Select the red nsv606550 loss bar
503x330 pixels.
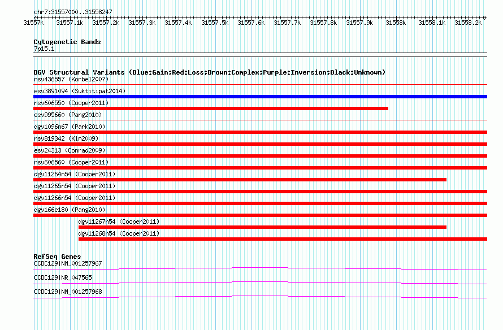coord(211,108)
